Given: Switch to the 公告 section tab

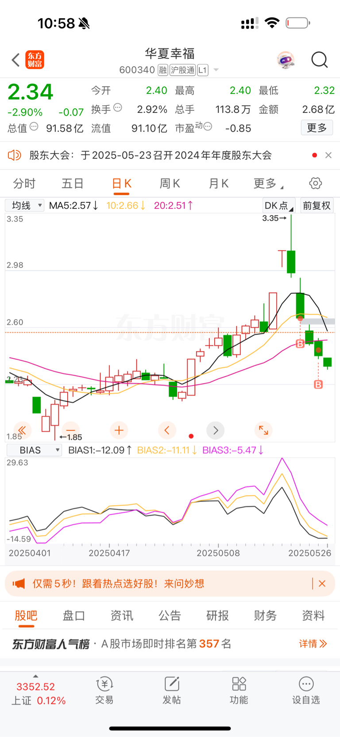Looking at the screenshot, I should point(170,616).
